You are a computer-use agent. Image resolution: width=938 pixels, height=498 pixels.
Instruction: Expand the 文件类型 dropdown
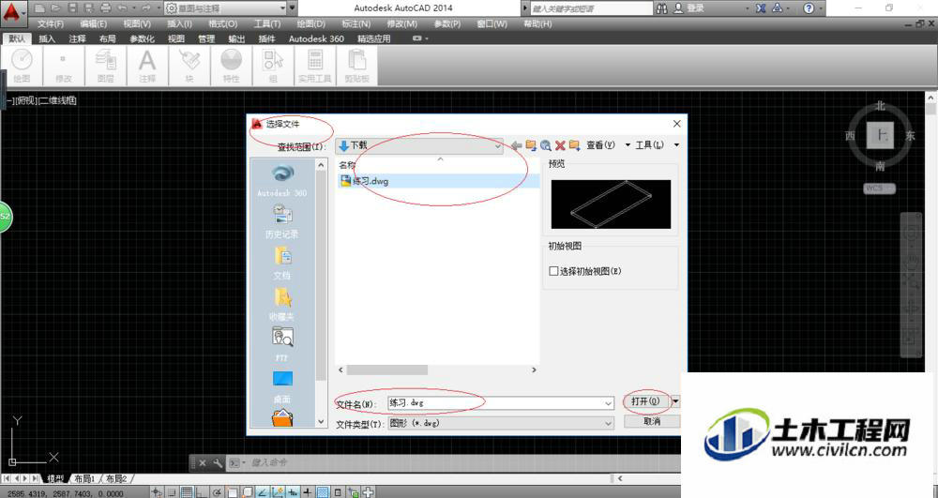pyautogui.click(x=608, y=423)
